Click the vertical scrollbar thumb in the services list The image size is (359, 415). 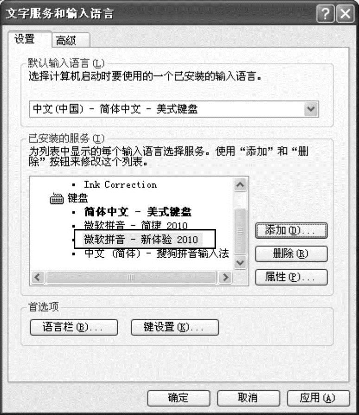(240, 231)
